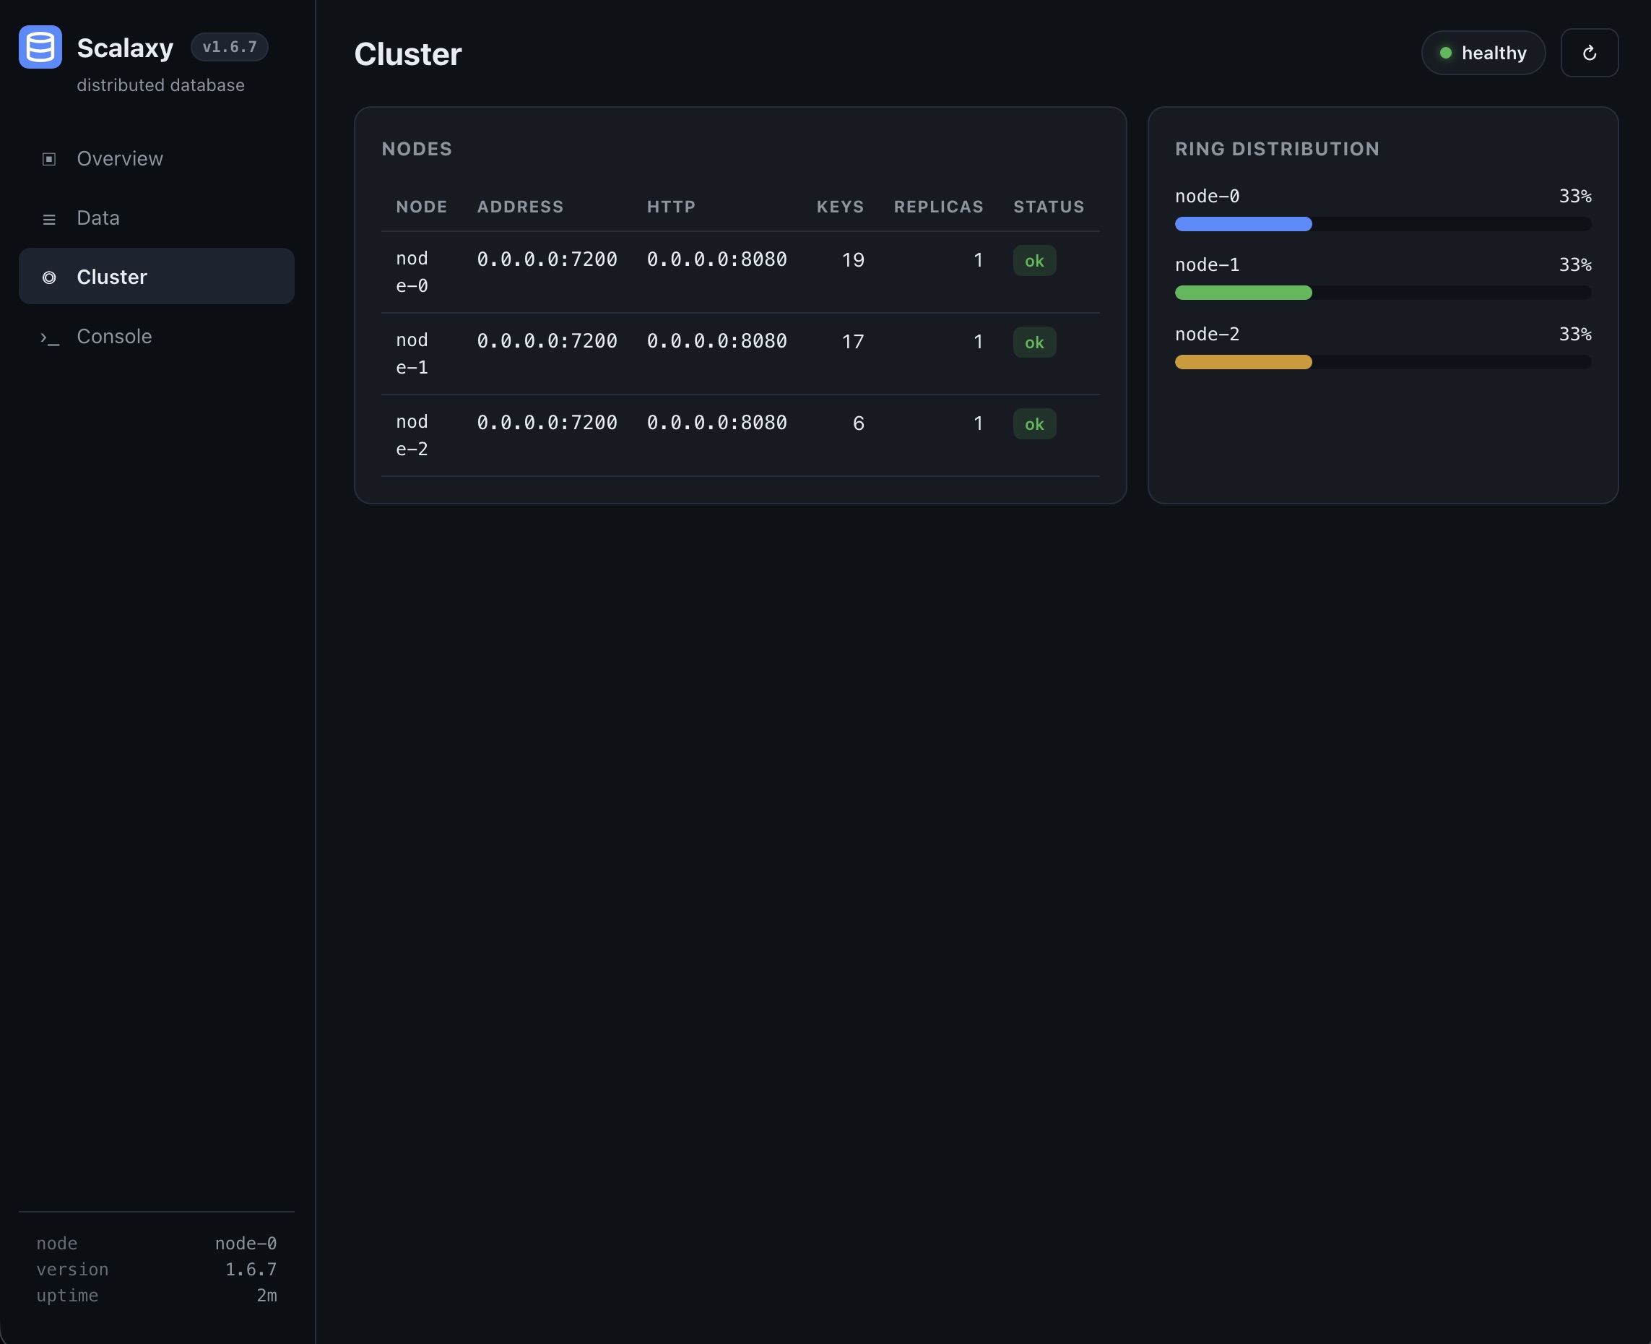Click the Overview sidebar icon

[48, 159]
